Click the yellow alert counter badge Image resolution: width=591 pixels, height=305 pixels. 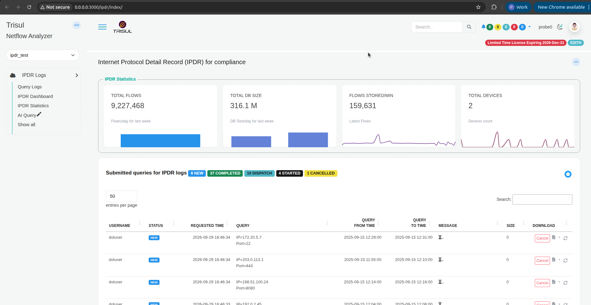498,27
